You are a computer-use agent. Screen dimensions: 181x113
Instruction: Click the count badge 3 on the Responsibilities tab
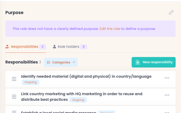click(x=43, y=47)
